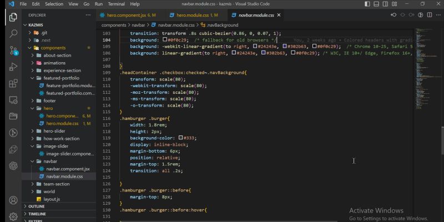Expand the .git folder
Viewport: 444px width, 222px height.
[59, 33]
